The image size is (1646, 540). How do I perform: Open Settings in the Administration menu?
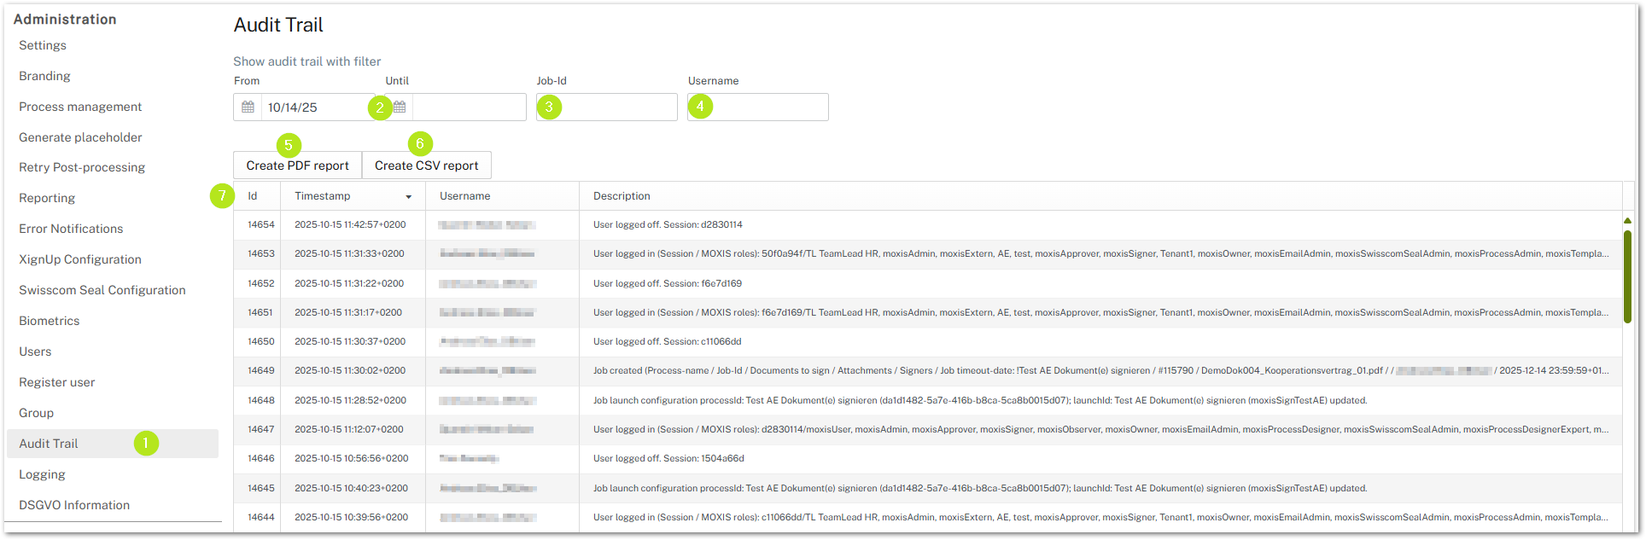click(43, 45)
